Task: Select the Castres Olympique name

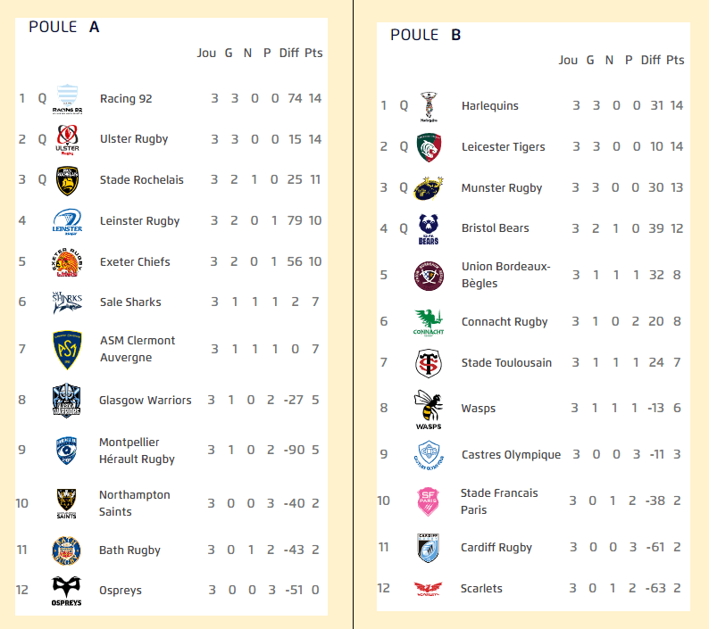Action: pyautogui.click(x=511, y=455)
